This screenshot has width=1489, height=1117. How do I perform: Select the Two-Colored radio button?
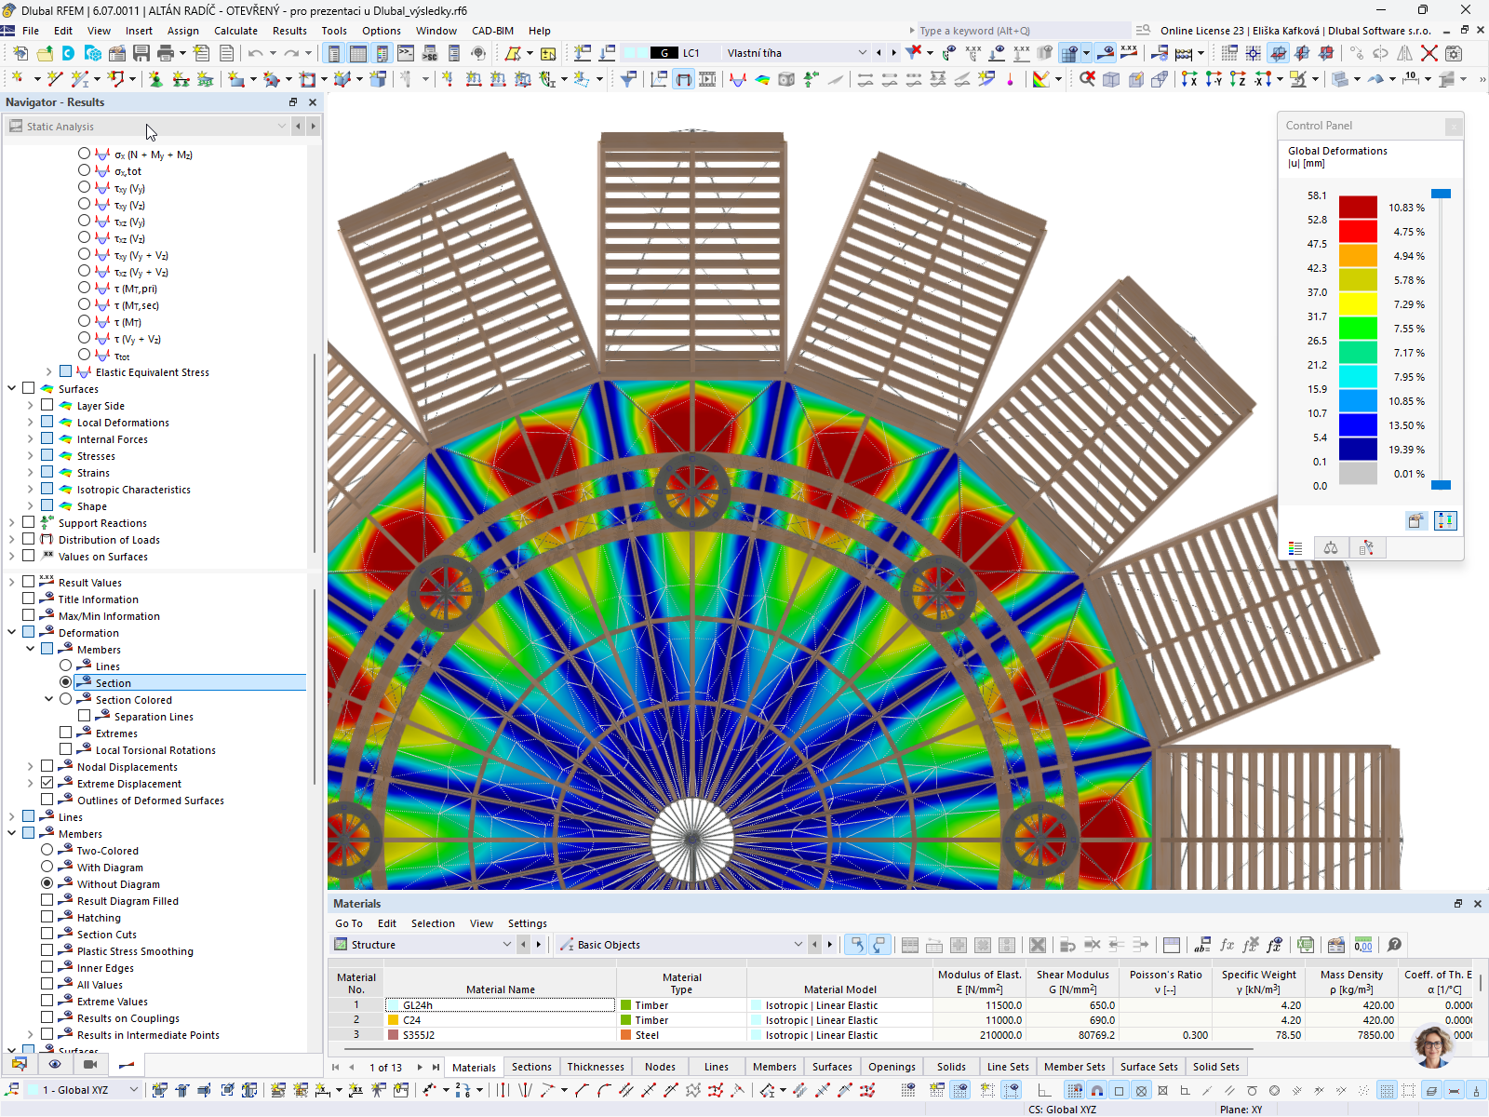[x=47, y=850]
